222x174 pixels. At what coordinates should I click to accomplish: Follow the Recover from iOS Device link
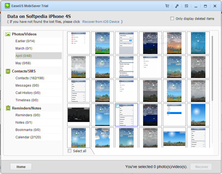[101, 22]
